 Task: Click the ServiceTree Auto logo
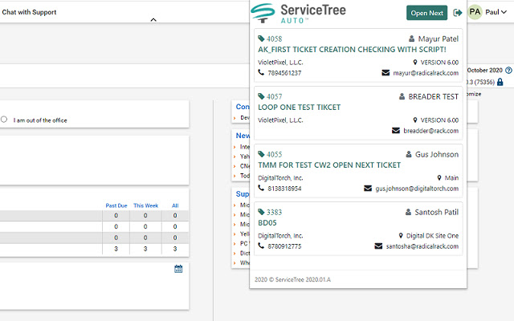click(x=298, y=13)
